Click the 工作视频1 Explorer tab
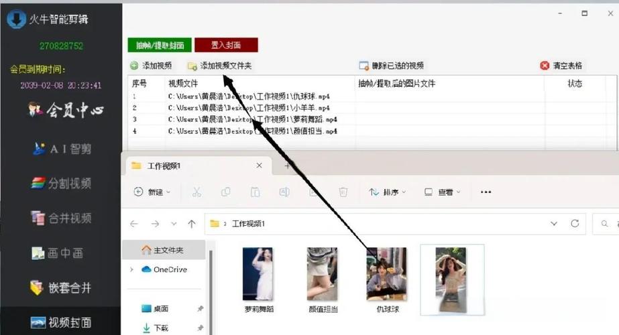The height and width of the screenshot is (335, 619). pos(197,165)
